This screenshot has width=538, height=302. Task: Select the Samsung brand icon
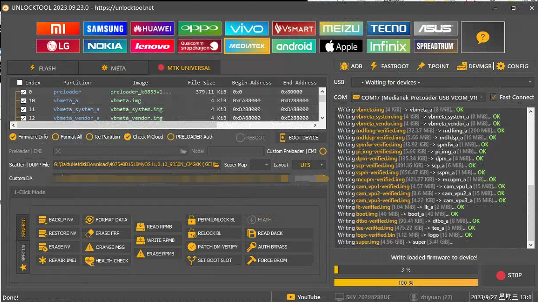[105, 28]
